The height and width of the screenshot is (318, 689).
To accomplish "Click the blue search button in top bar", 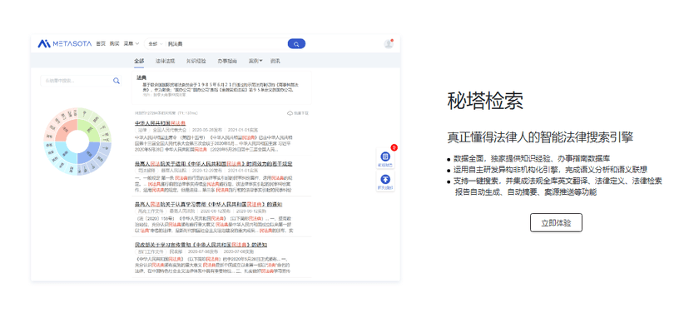I will [296, 43].
